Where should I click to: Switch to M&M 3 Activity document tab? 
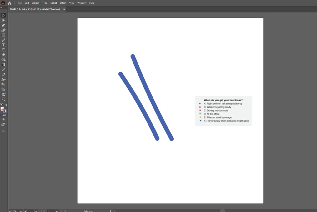click(35, 9)
